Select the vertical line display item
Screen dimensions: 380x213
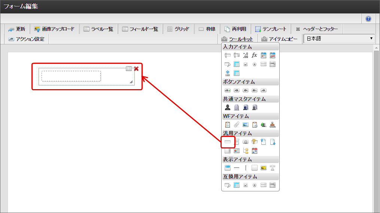246,167
